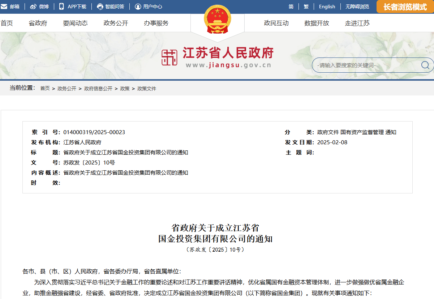Open the 政民互动 navigation entry
The image size is (434, 299).
[x=276, y=23]
